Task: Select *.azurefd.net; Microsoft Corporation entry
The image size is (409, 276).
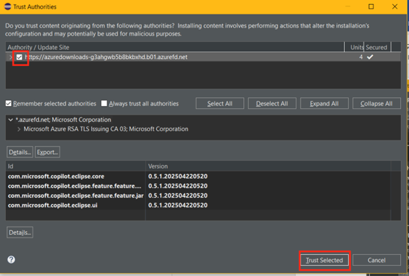Action: 63,120
